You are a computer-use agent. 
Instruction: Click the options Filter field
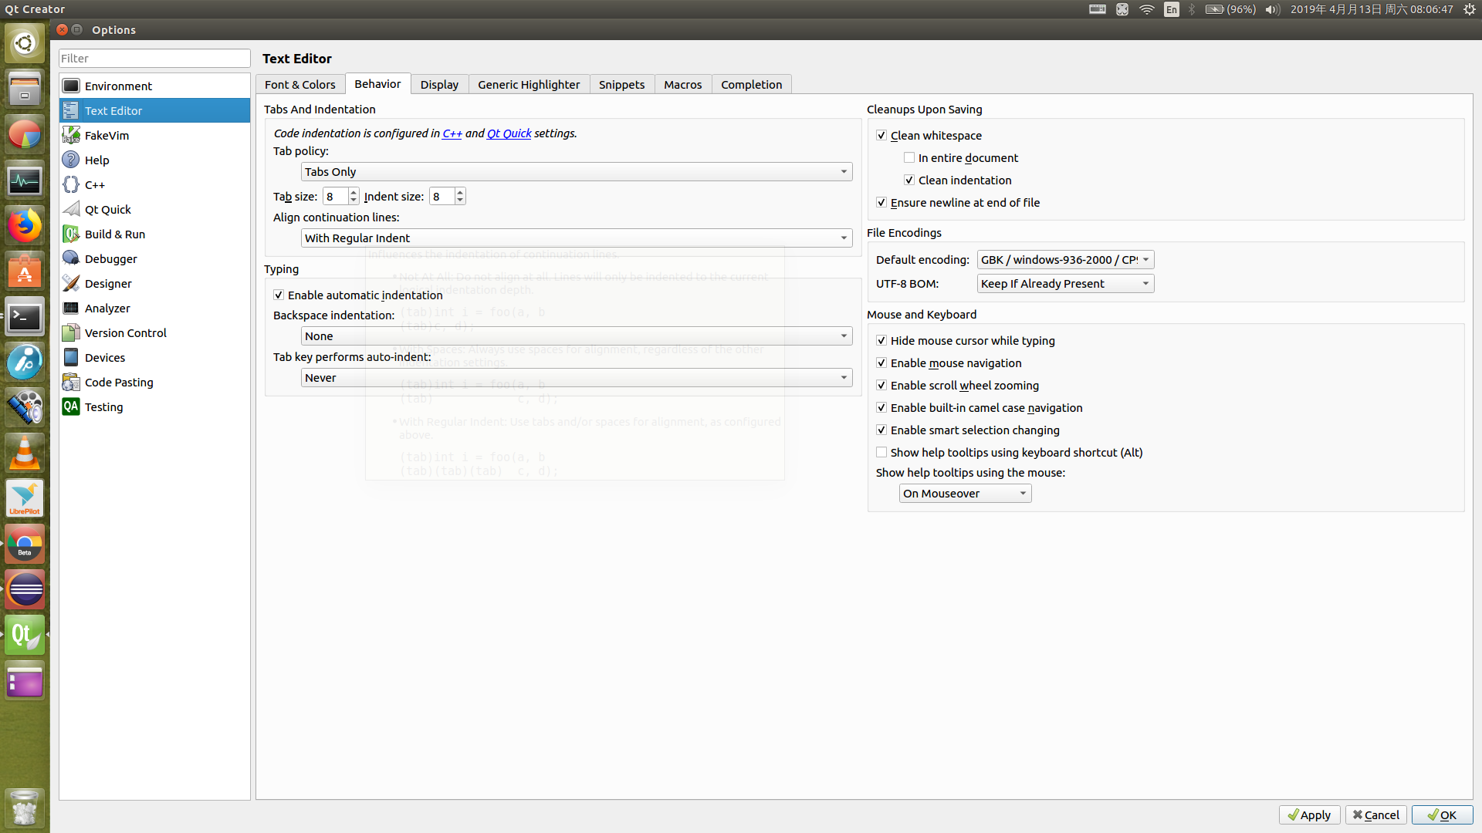(154, 58)
